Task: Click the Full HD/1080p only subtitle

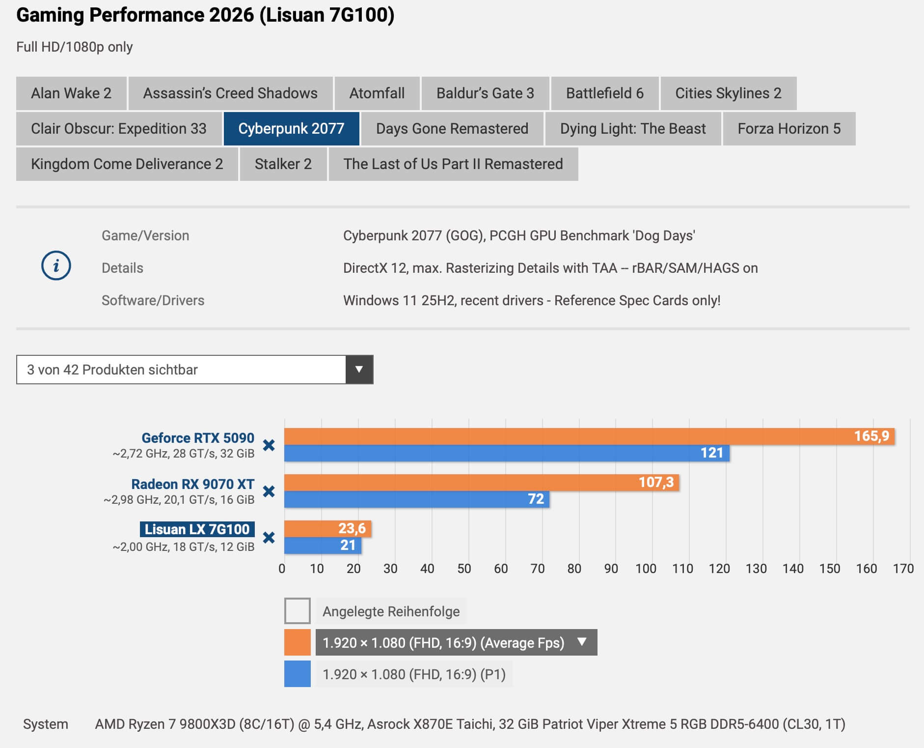Action: (75, 47)
